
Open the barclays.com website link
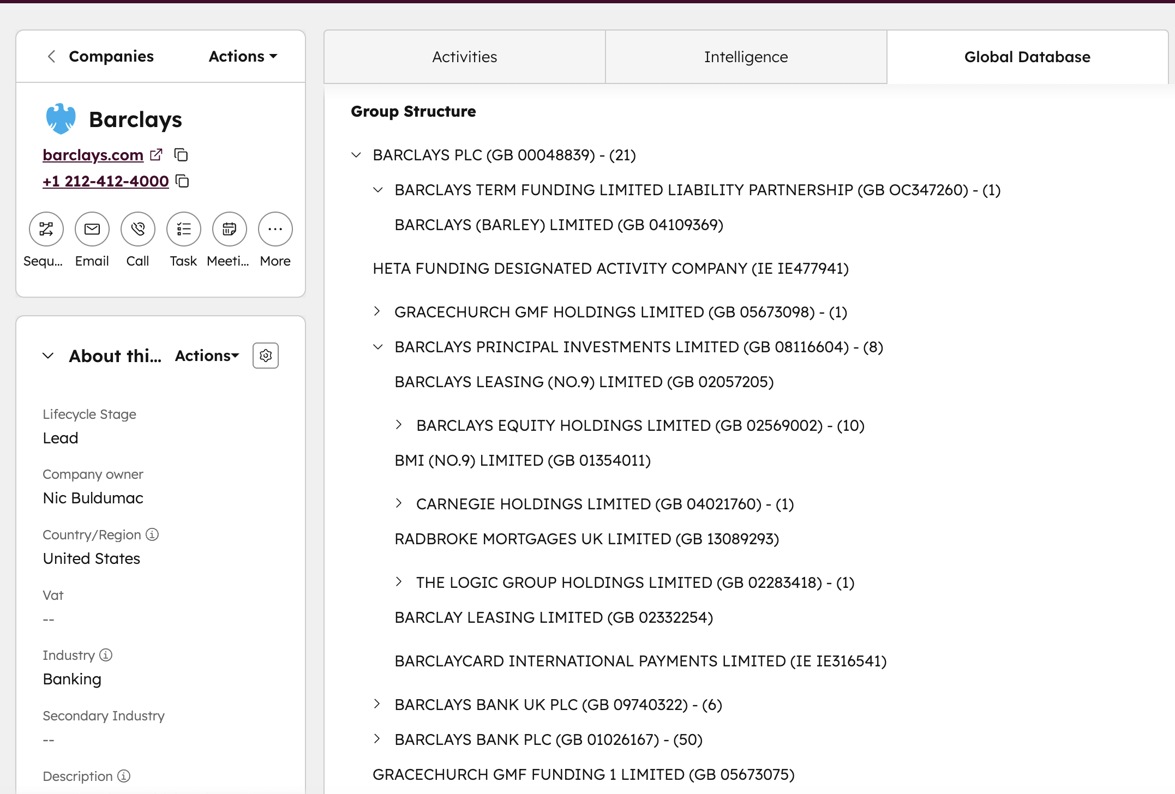93,155
